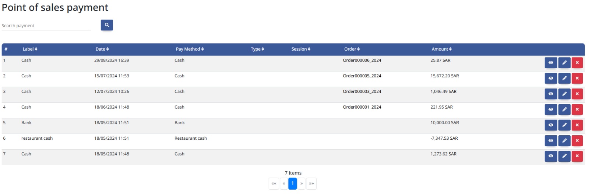Edit the Order000001_2024 payment

(x=564, y=109)
